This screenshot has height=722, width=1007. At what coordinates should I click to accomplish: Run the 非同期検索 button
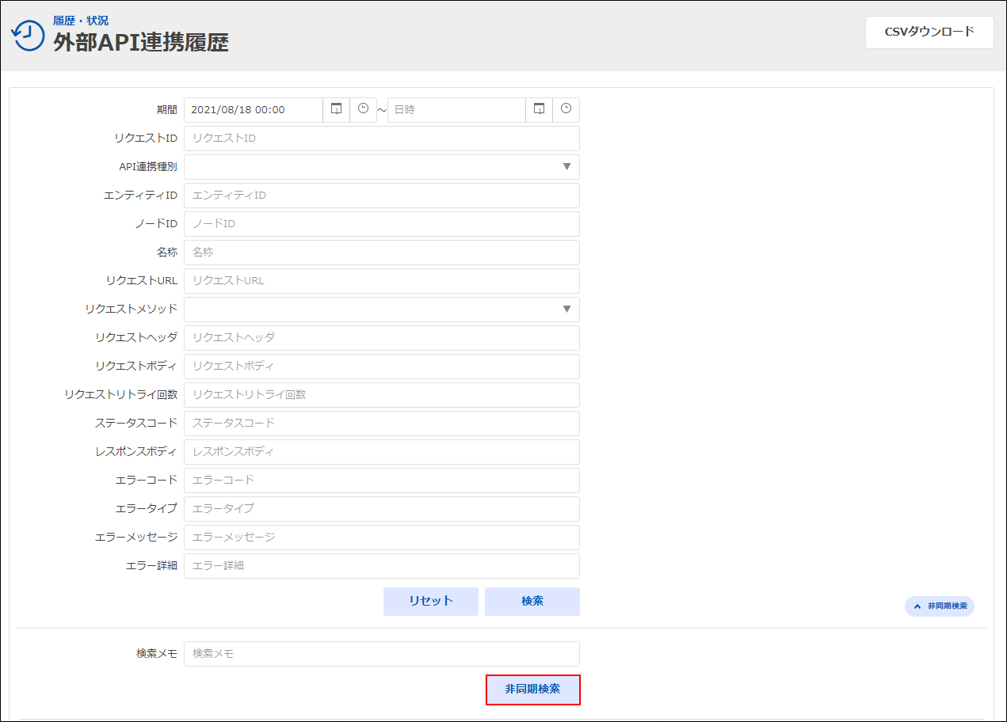pyautogui.click(x=533, y=690)
